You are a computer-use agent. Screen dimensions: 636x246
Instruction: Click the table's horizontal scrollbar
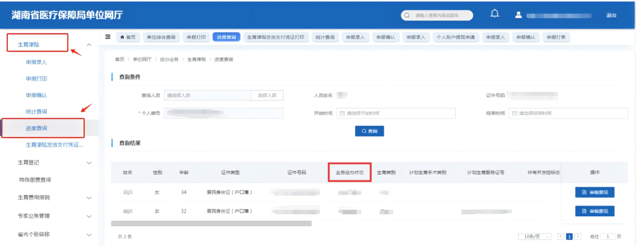click(211, 224)
